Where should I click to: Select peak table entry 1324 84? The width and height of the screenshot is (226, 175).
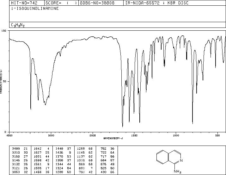coord(63,168)
